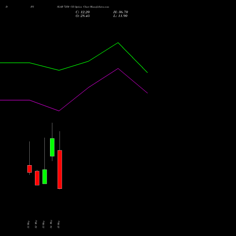Viewport: 236px width, 236px height.
Task: Click the green candlestick for 14 May
Action: 52,147
